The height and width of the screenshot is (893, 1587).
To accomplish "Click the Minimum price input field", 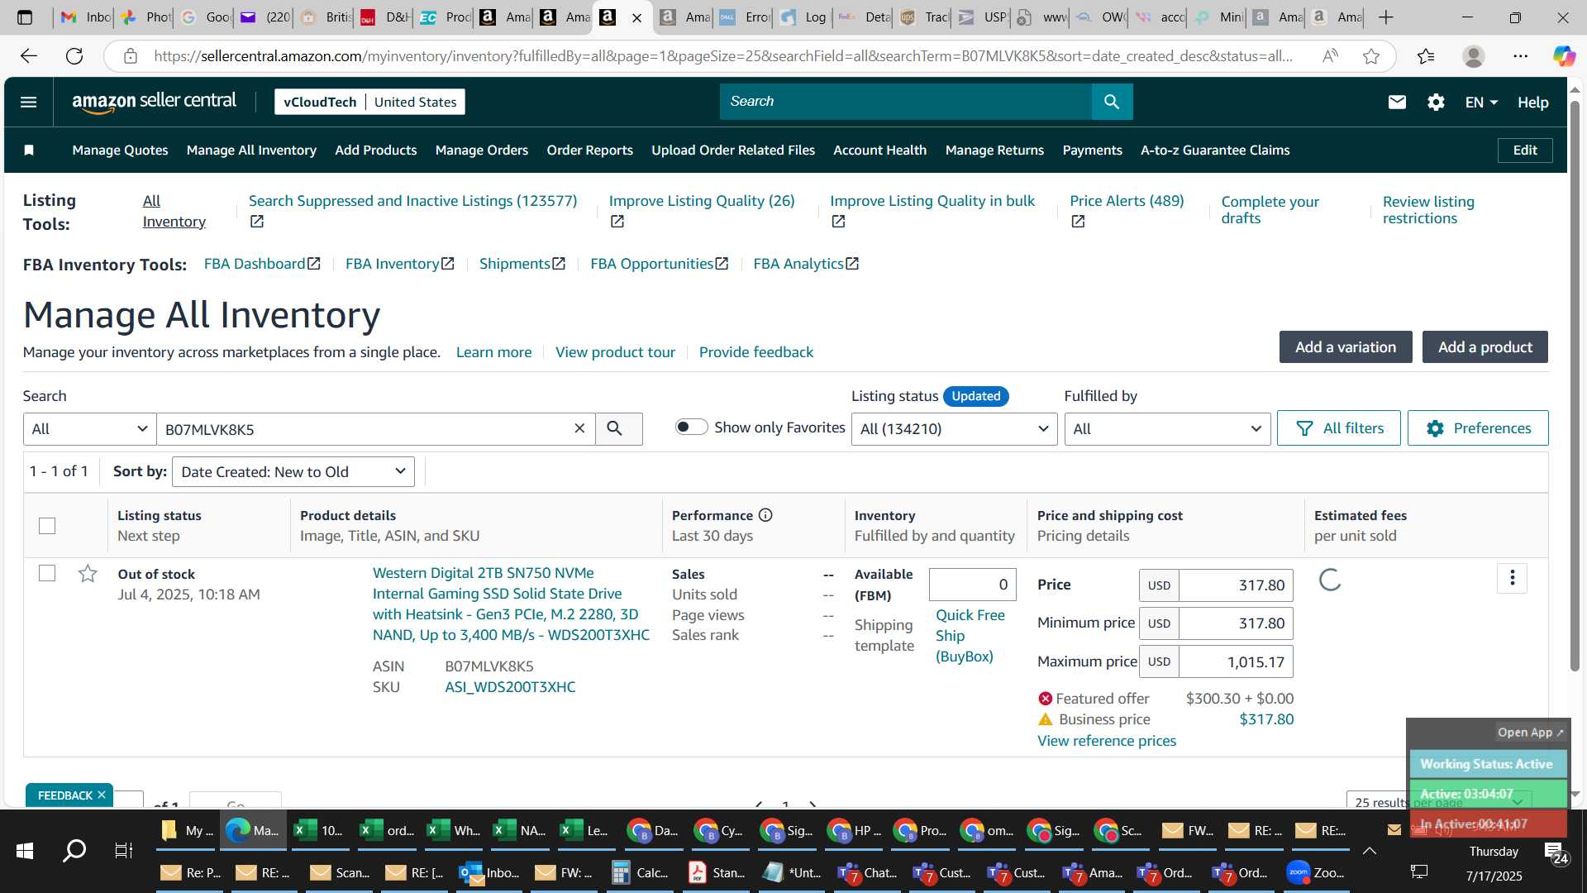I will [x=1235, y=623].
